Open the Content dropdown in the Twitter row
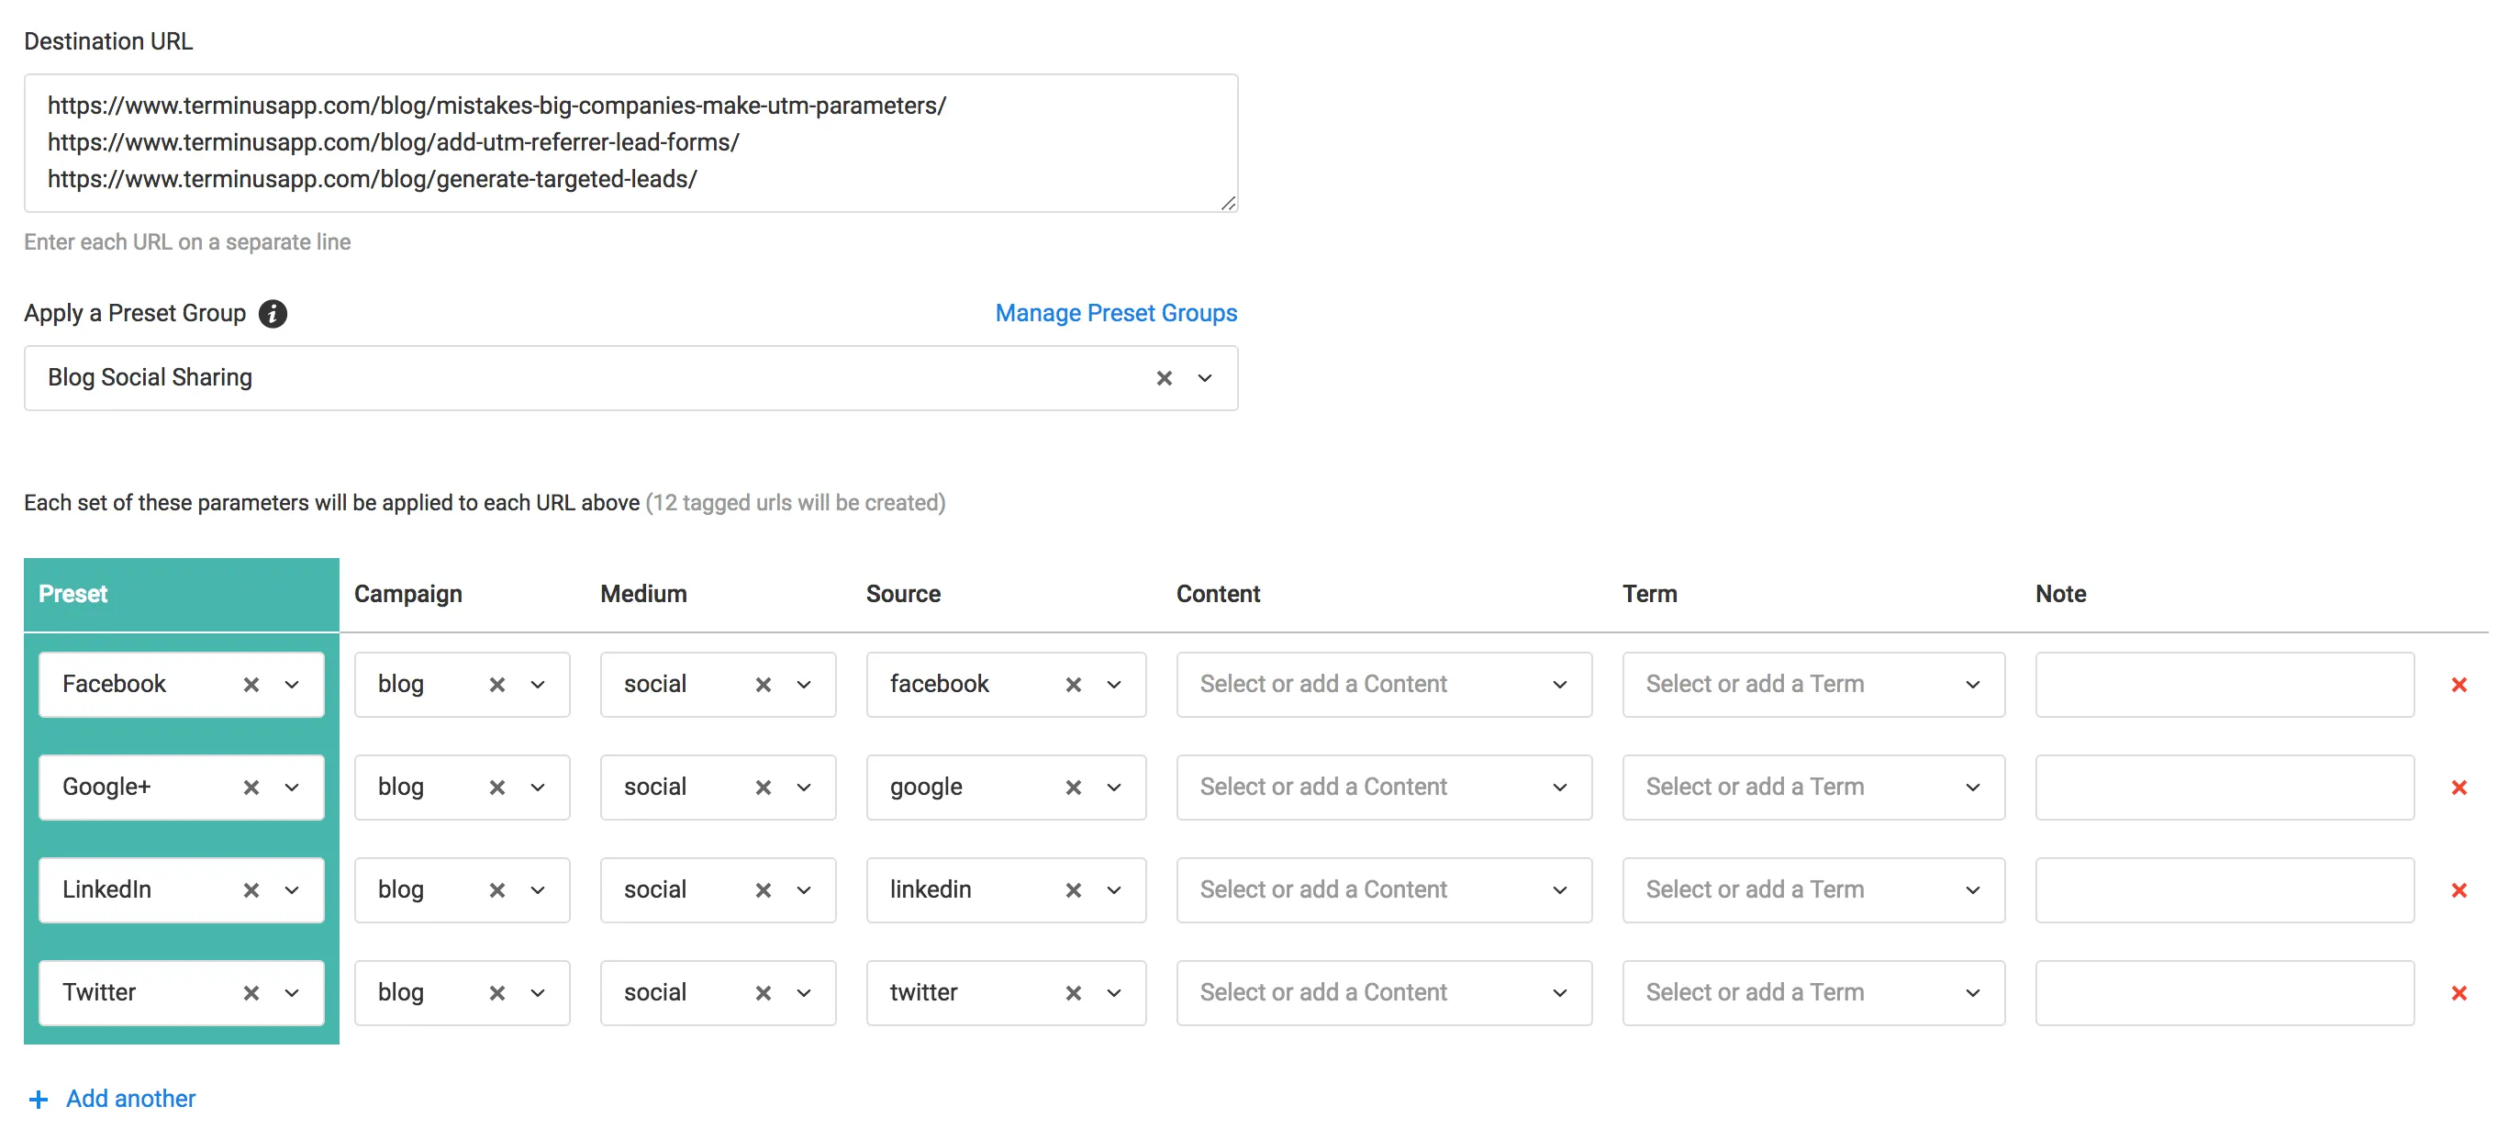The height and width of the screenshot is (1140, 2509). [x=1559, y=993]
